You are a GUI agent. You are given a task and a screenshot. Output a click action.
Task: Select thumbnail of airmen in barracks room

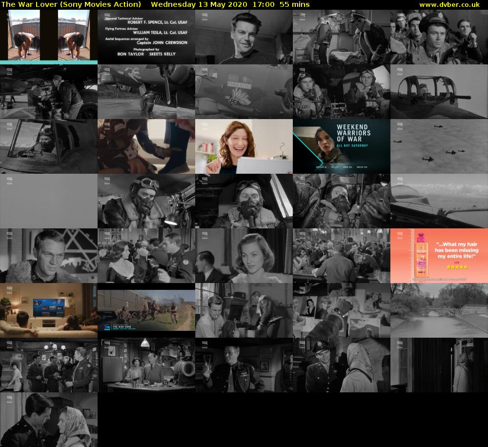(342, 37)
